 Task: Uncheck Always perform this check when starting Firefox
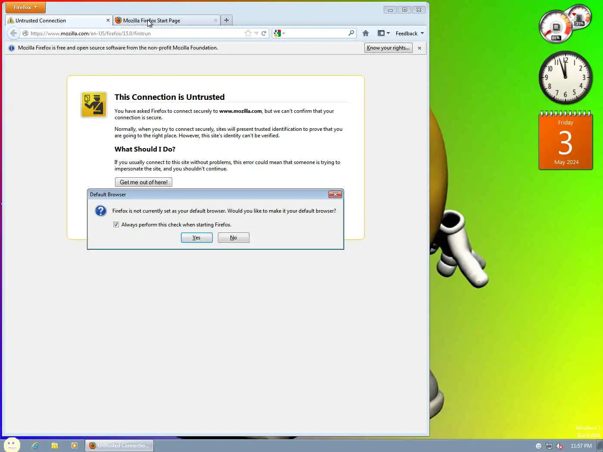pos(116,225)
